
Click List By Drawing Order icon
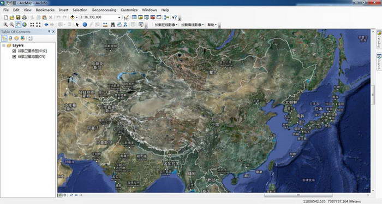pos(4,38)
